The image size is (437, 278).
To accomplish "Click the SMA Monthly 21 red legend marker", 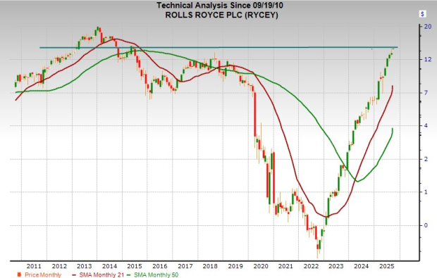I will click(74, 275).
